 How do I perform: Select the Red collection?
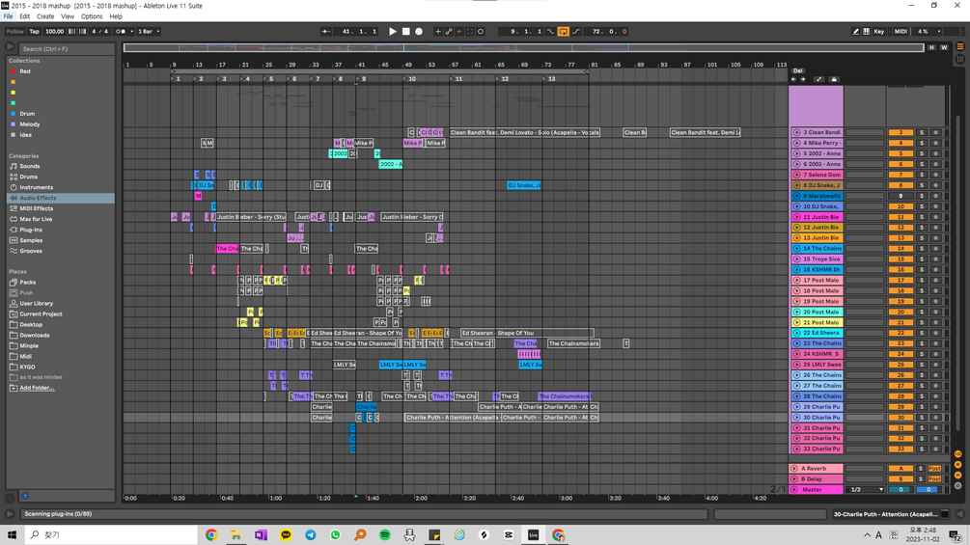(x=25, y=71)
